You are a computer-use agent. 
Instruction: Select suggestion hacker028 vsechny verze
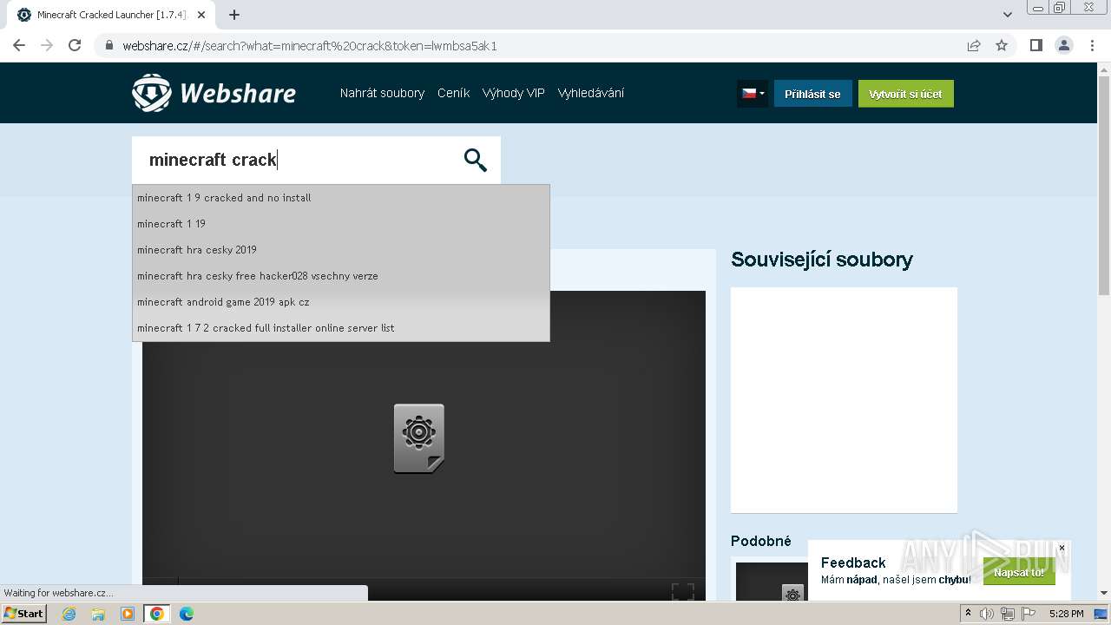341,276
